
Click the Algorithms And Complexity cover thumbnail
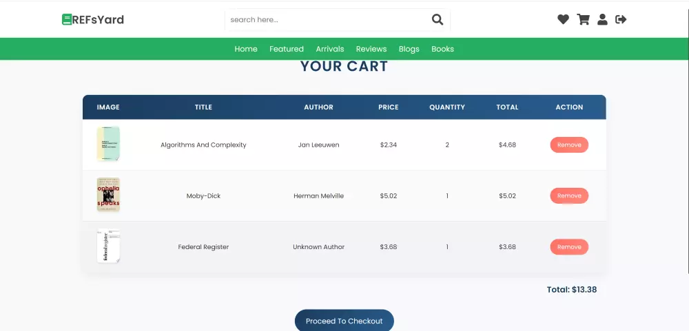108,145
